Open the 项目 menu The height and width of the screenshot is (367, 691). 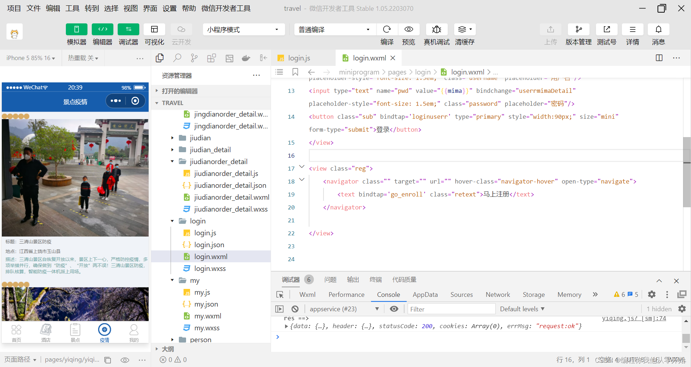pos(14,8)
